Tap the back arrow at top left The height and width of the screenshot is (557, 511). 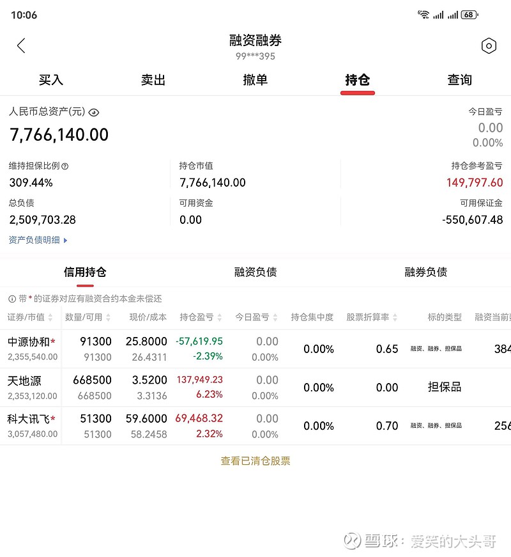tap(21, 45)
